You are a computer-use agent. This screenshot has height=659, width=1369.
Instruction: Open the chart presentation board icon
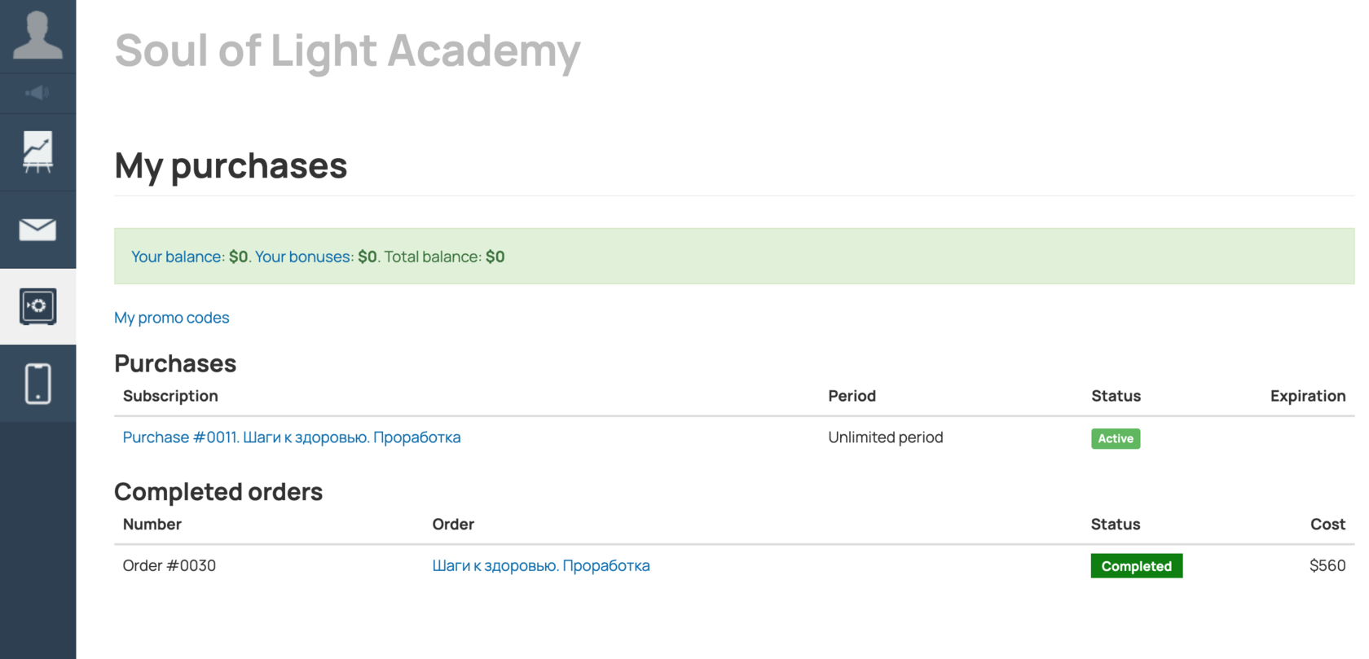tap(37, 152)
